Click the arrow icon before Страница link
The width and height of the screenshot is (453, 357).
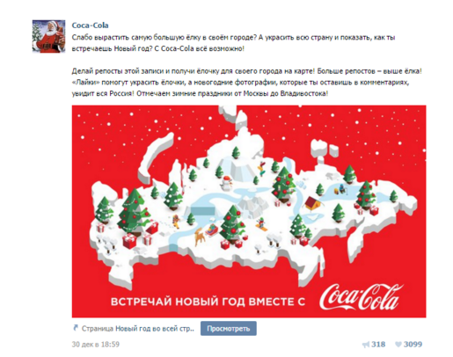point(76,328)
